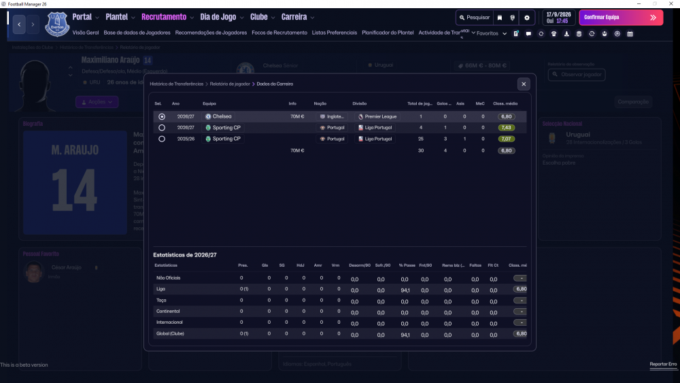Go to Histórico de Transferências in dialog breadcrumb
The height and width of the screenshot is (383, 680).
(x=177, y=84)
